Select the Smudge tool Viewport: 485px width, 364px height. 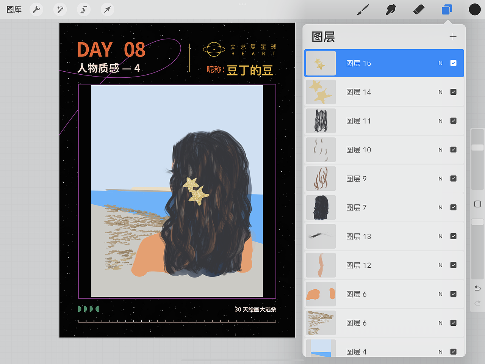391,9
